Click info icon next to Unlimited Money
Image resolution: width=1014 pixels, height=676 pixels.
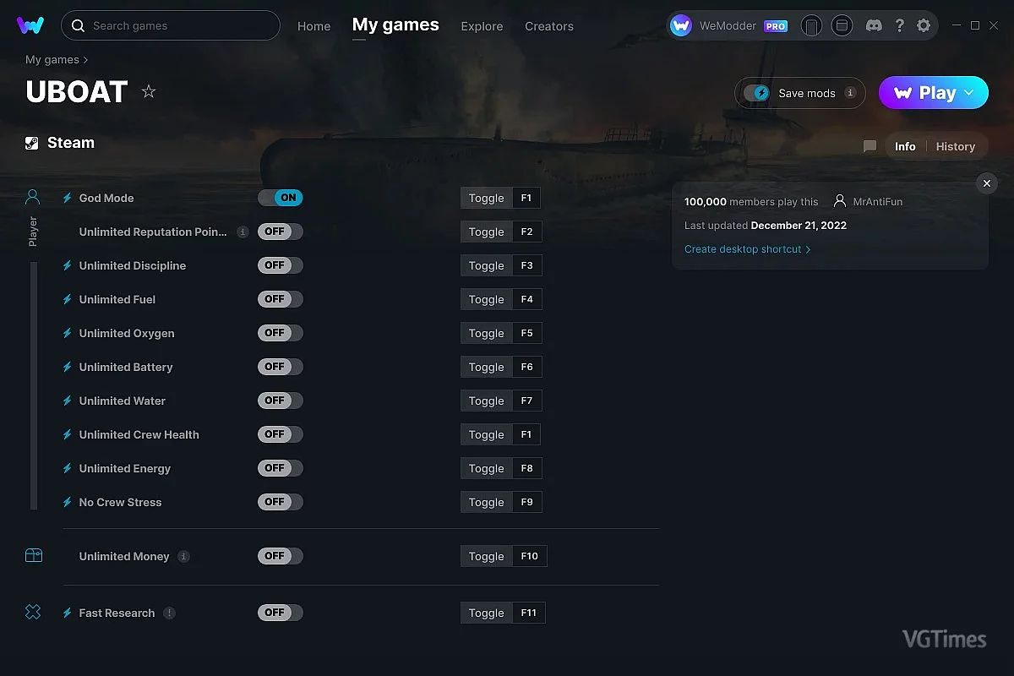[184, 556]
